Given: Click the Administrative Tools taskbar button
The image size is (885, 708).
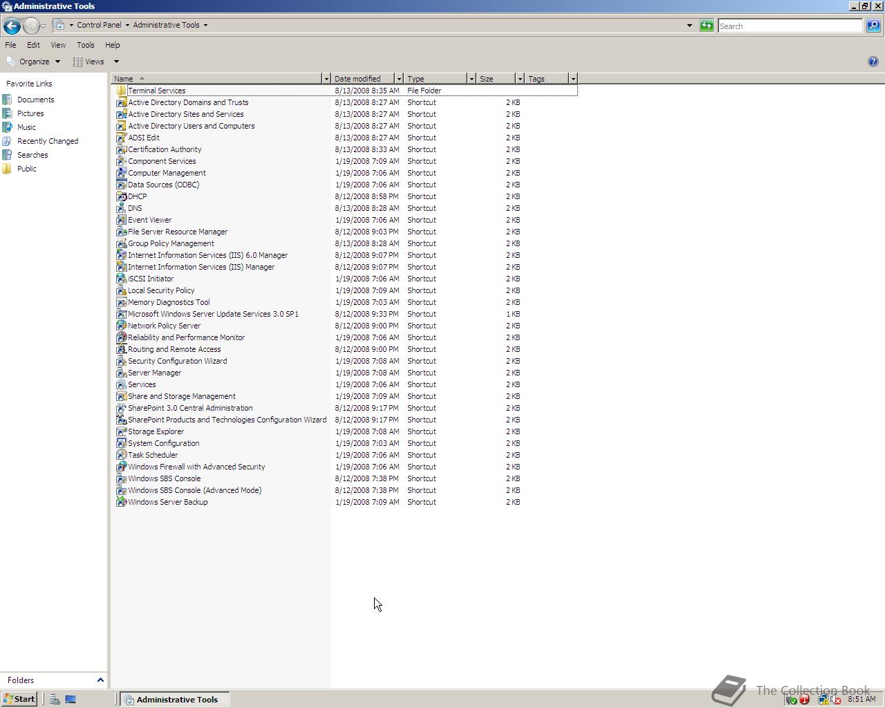Looking at the screenshot, I should click(x=175, y=700).
